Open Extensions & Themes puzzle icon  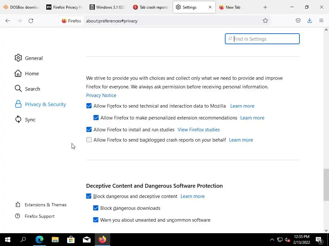(18, 204)
